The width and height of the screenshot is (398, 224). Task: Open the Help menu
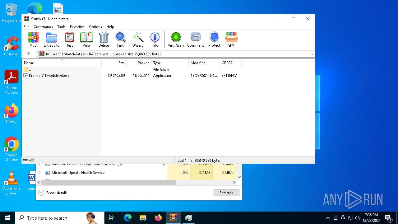click(x=110, y=27)
